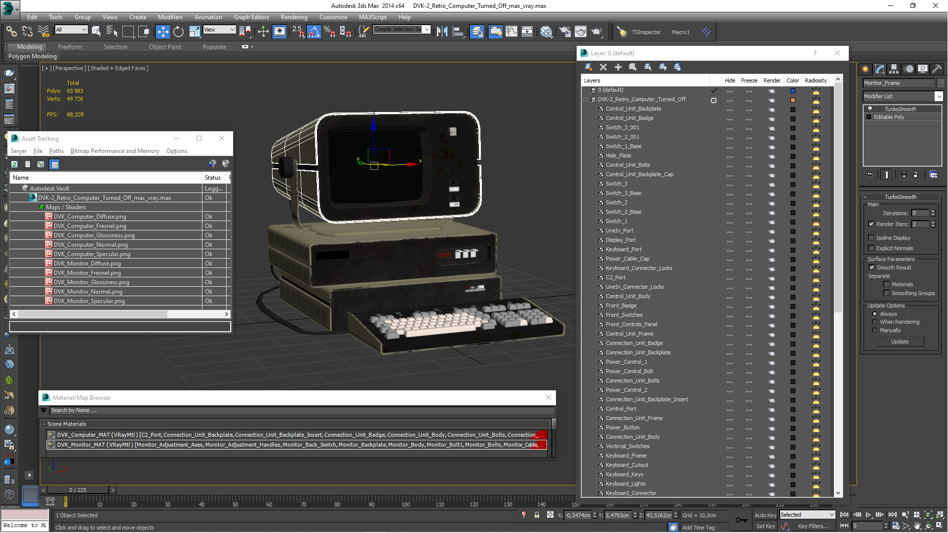948x533 pixels.
Task: Click the Percent Snap toggle icon
Action: click(x=329, y=32)
